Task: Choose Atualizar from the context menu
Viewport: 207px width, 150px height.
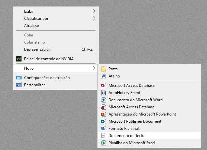Action: 32,26
